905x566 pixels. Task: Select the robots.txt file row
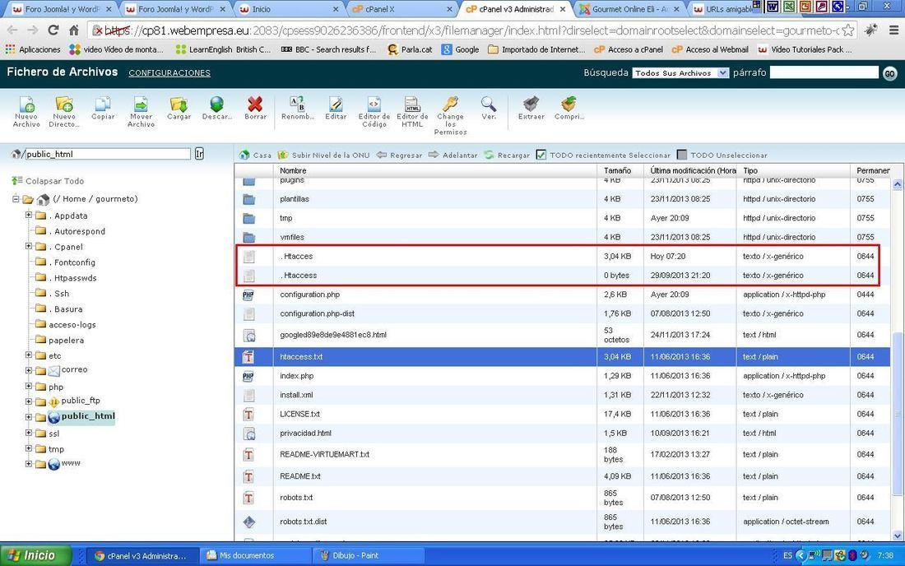pos(563,498)
